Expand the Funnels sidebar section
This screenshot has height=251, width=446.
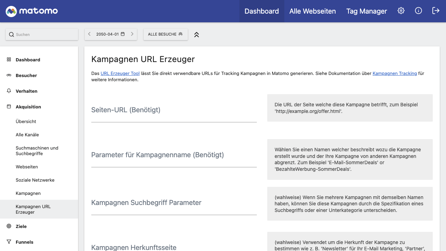click(24, 242)
